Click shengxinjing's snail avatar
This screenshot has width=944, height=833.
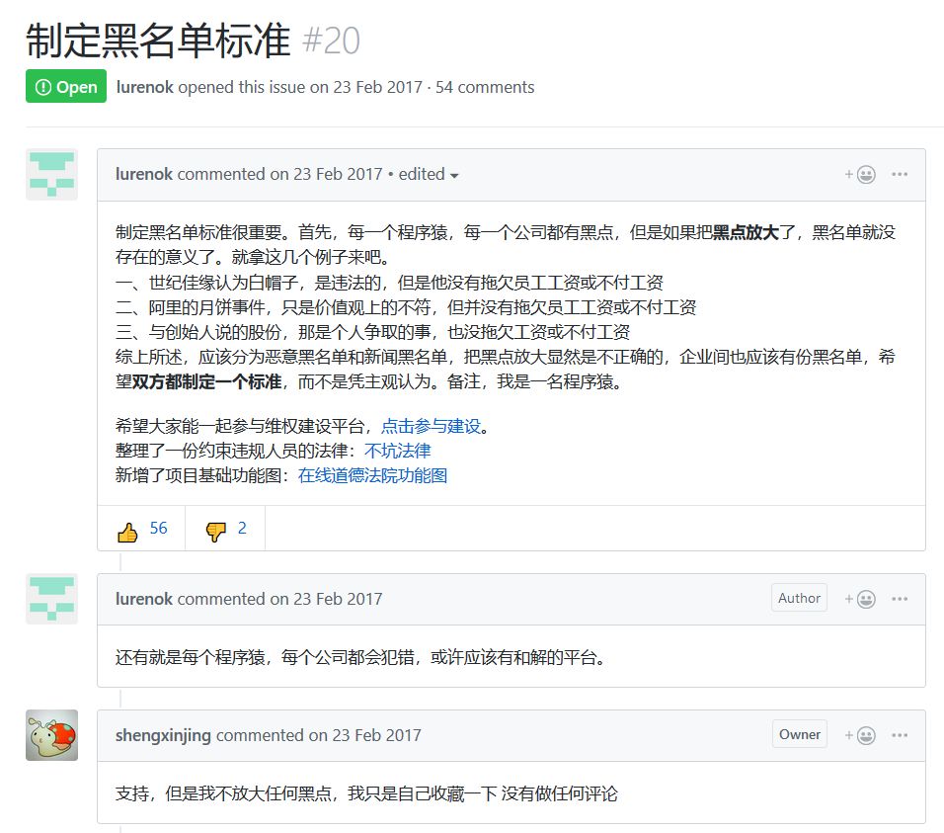click(x=50, y=734)
